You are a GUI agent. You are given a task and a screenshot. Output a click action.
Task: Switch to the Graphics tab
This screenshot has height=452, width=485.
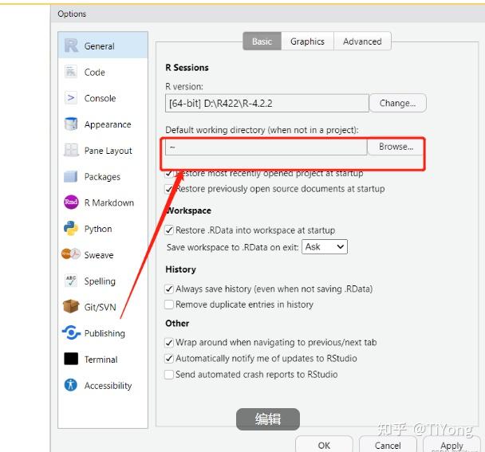click(307, 41)
